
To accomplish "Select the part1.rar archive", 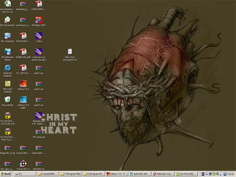I will (x=39, y=68).
